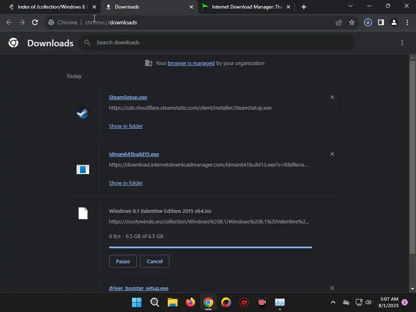Toggle the browser side panel icon

(x=381, y=23)
